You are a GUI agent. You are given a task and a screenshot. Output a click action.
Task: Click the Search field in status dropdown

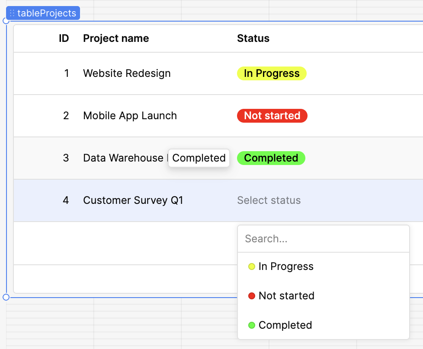(x=323, y=239)
